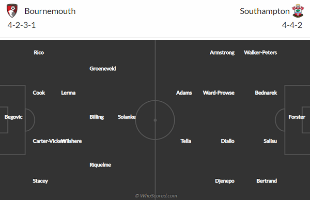Click the Bournemouth club crest icon
This screenshot has height=200, width=310.
(12, 11)
